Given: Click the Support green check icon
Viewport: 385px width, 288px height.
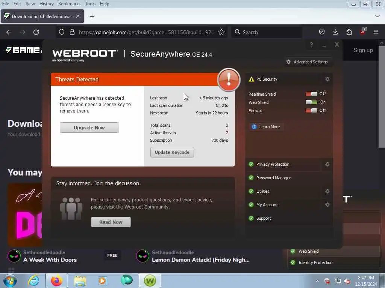Looking at the screenshot, I should (251, 218).
